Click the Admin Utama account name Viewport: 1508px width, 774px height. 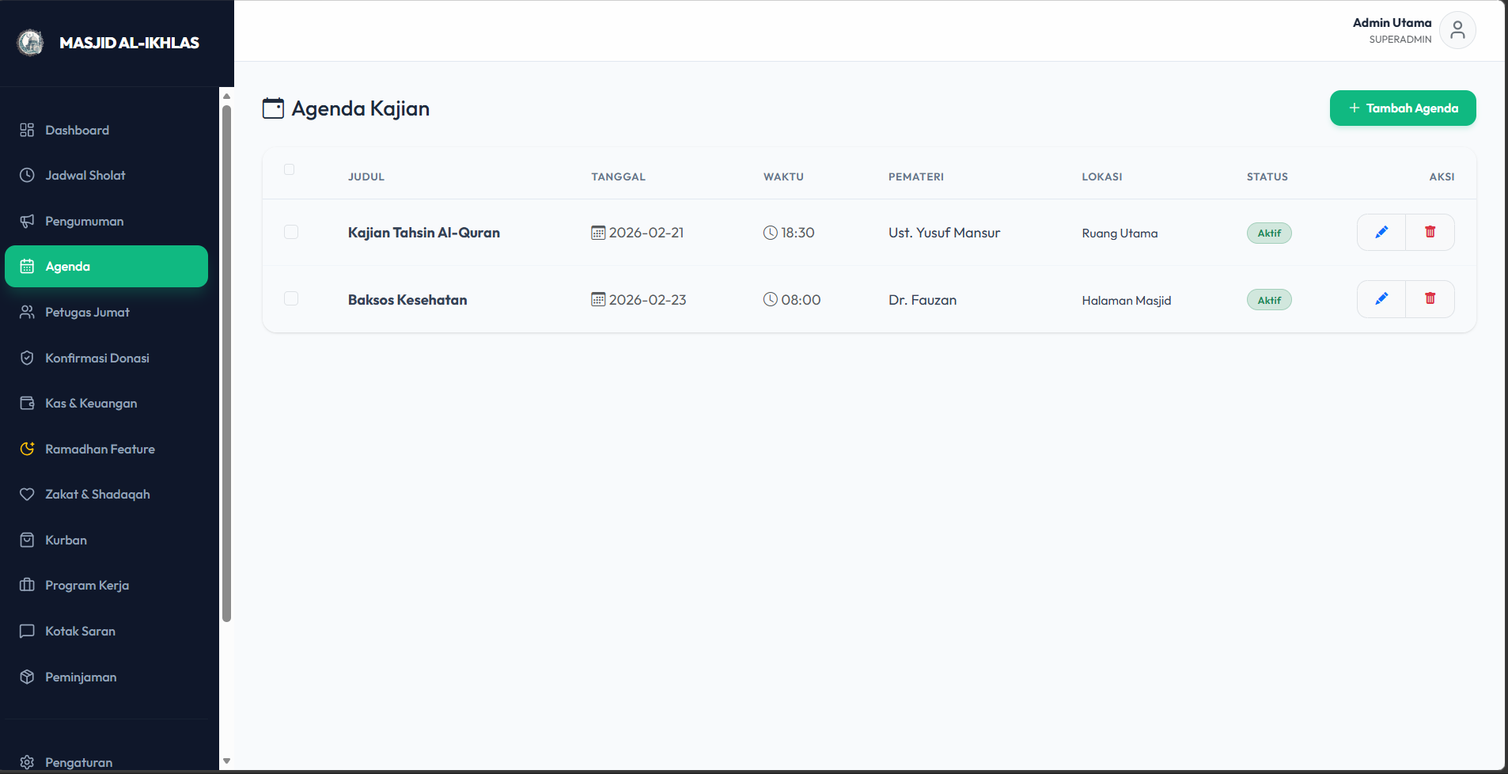(x=1392, y=23)
